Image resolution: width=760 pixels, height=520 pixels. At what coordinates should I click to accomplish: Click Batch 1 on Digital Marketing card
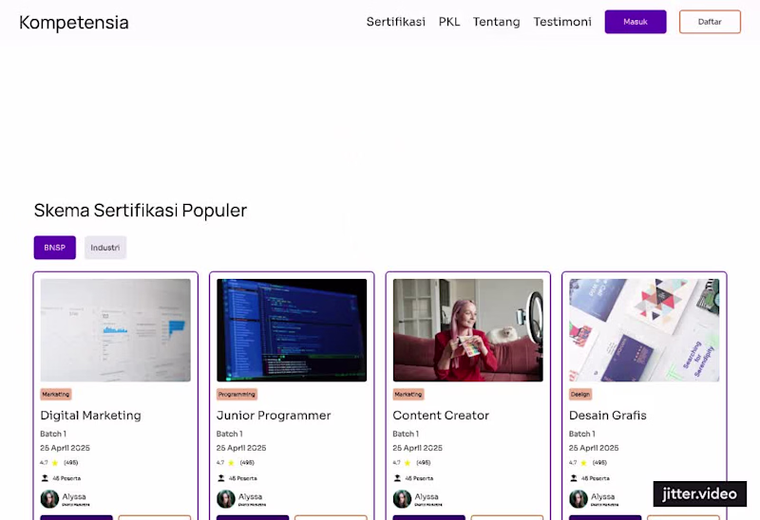(53, 434)
